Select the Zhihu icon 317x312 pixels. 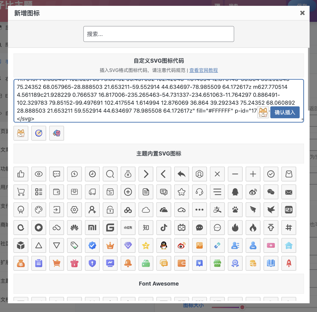pyautogui.click(x=146, y=228)
